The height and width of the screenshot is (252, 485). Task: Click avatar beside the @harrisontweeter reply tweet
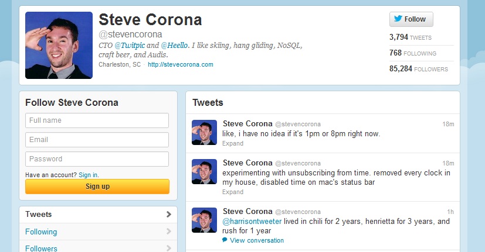204,220
